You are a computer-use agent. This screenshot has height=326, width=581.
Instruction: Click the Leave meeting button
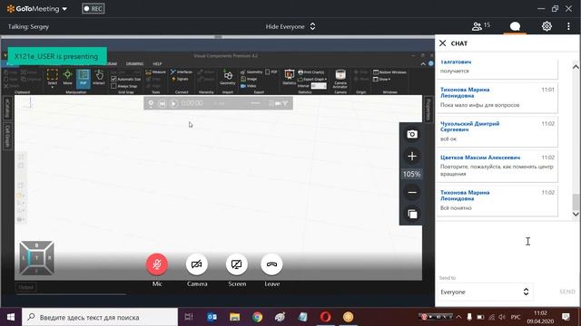271,264
